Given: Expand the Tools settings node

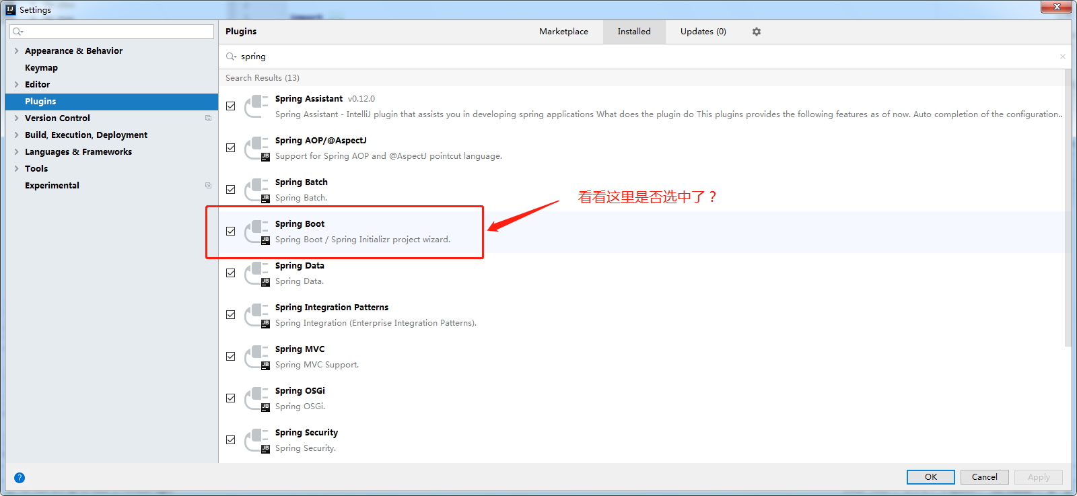Looking at the screenshot, I should [16, 168].
